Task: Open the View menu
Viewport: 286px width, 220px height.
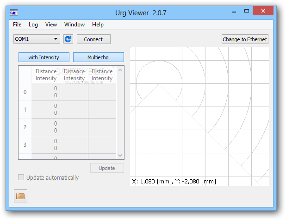Action: click(51, 25)
